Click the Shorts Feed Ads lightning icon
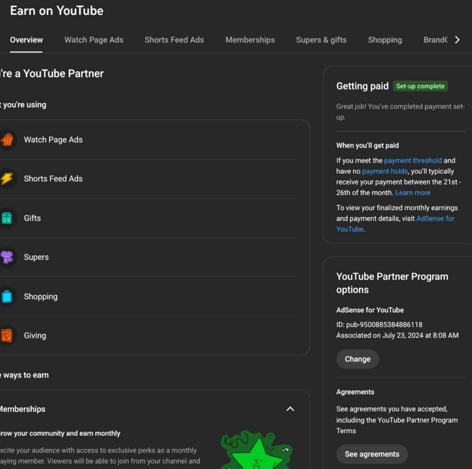 click(x=7, y=179)
